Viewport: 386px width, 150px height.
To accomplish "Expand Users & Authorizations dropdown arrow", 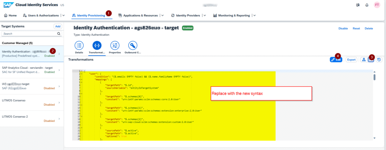I will [x=63, y=15].
